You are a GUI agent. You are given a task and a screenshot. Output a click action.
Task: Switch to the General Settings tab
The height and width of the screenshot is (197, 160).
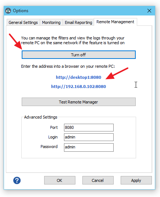tap(23, 22)
